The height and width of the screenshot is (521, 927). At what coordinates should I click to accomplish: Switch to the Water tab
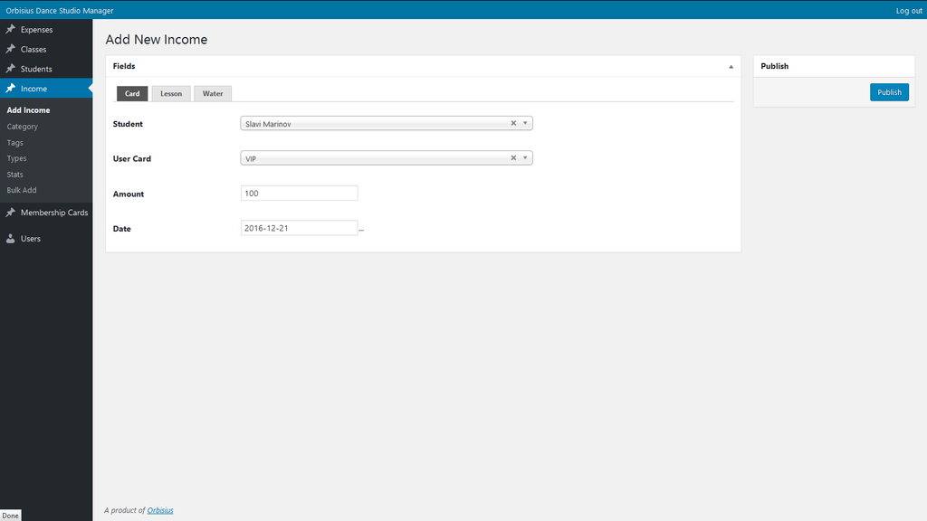[213, 93]
